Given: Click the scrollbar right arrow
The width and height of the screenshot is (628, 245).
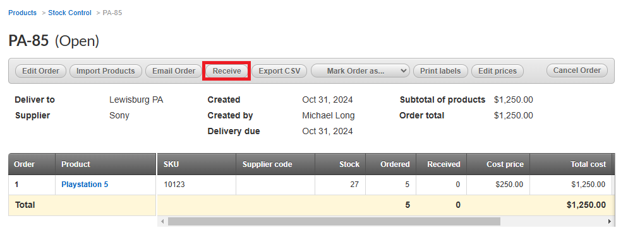Looking at the screenshot, I should point(610,221).
